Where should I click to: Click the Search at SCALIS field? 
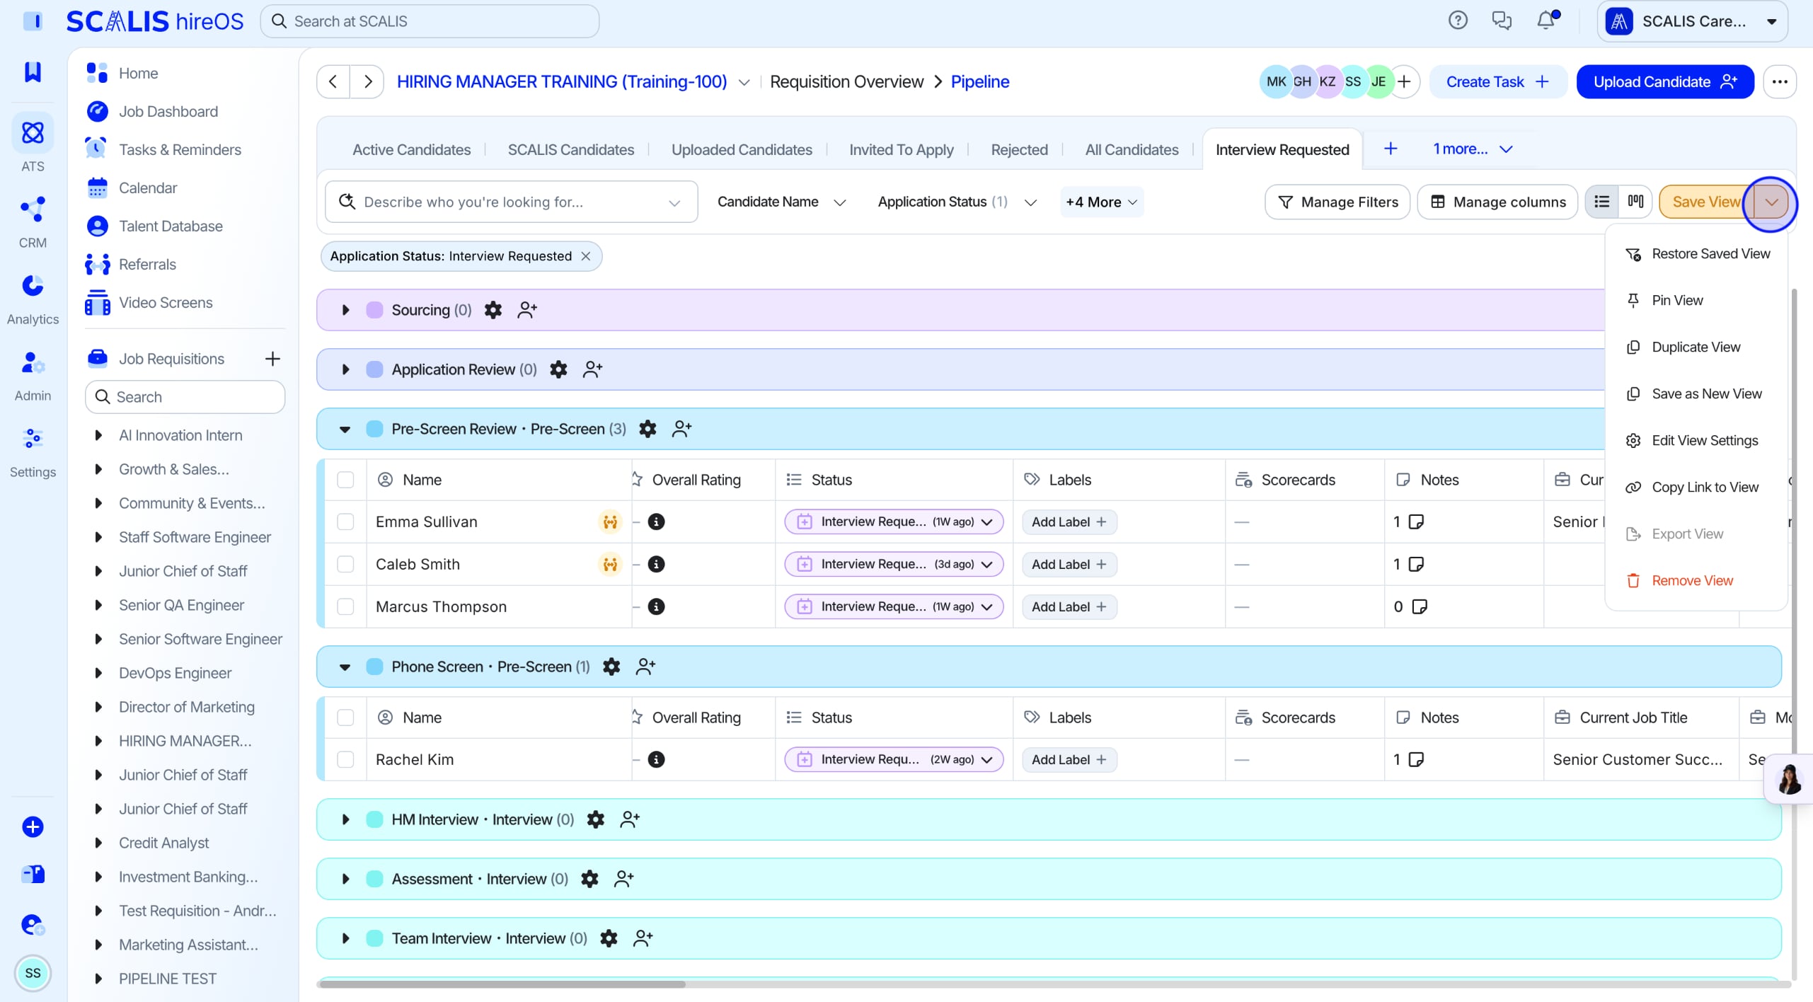coord(430,21)
